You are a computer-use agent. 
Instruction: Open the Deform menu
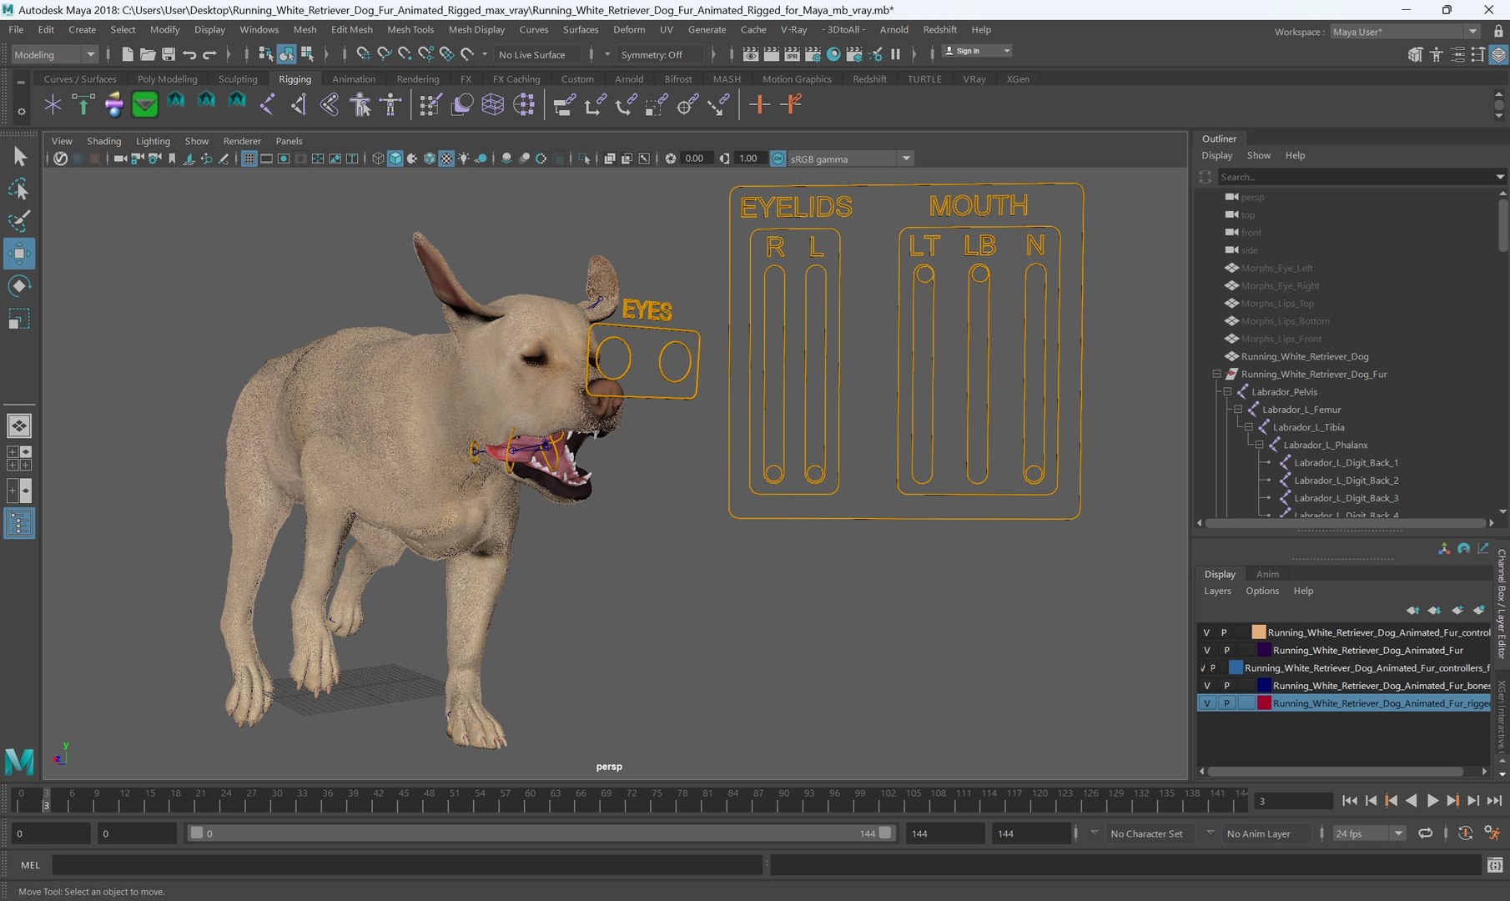pos(628,29)
